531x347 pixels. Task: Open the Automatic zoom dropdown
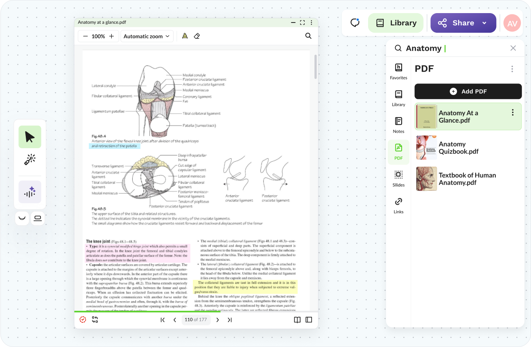(x=147, y=36)
